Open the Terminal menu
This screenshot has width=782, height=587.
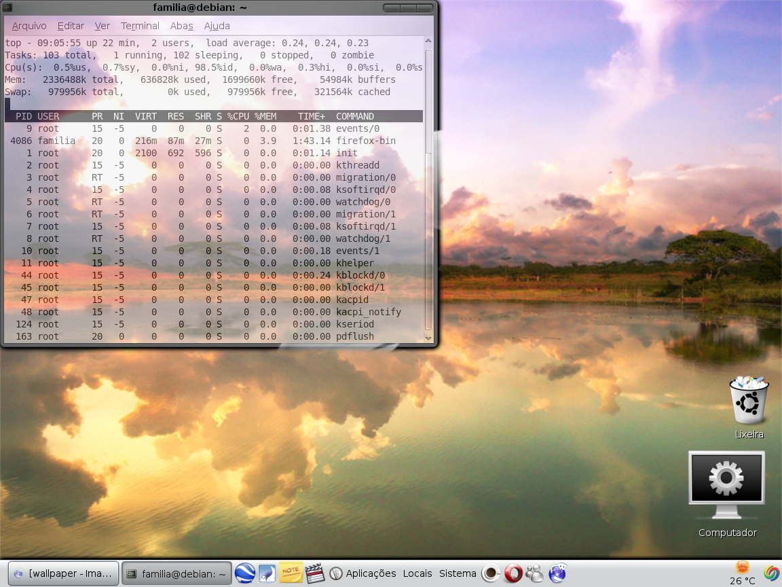pos(140,26)
